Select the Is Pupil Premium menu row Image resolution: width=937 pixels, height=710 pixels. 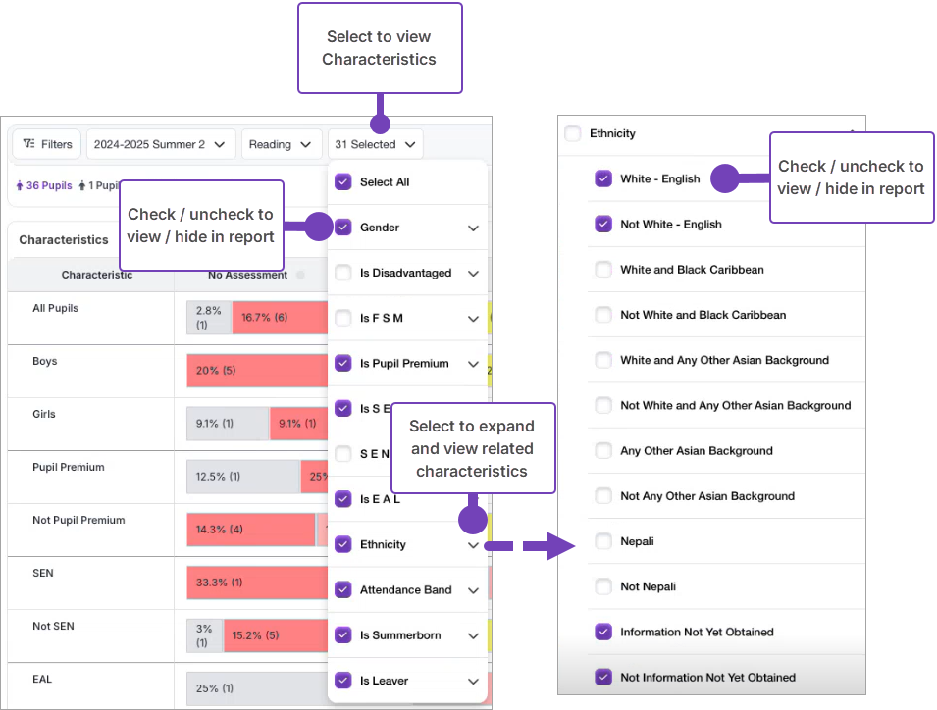click(404, 363)
